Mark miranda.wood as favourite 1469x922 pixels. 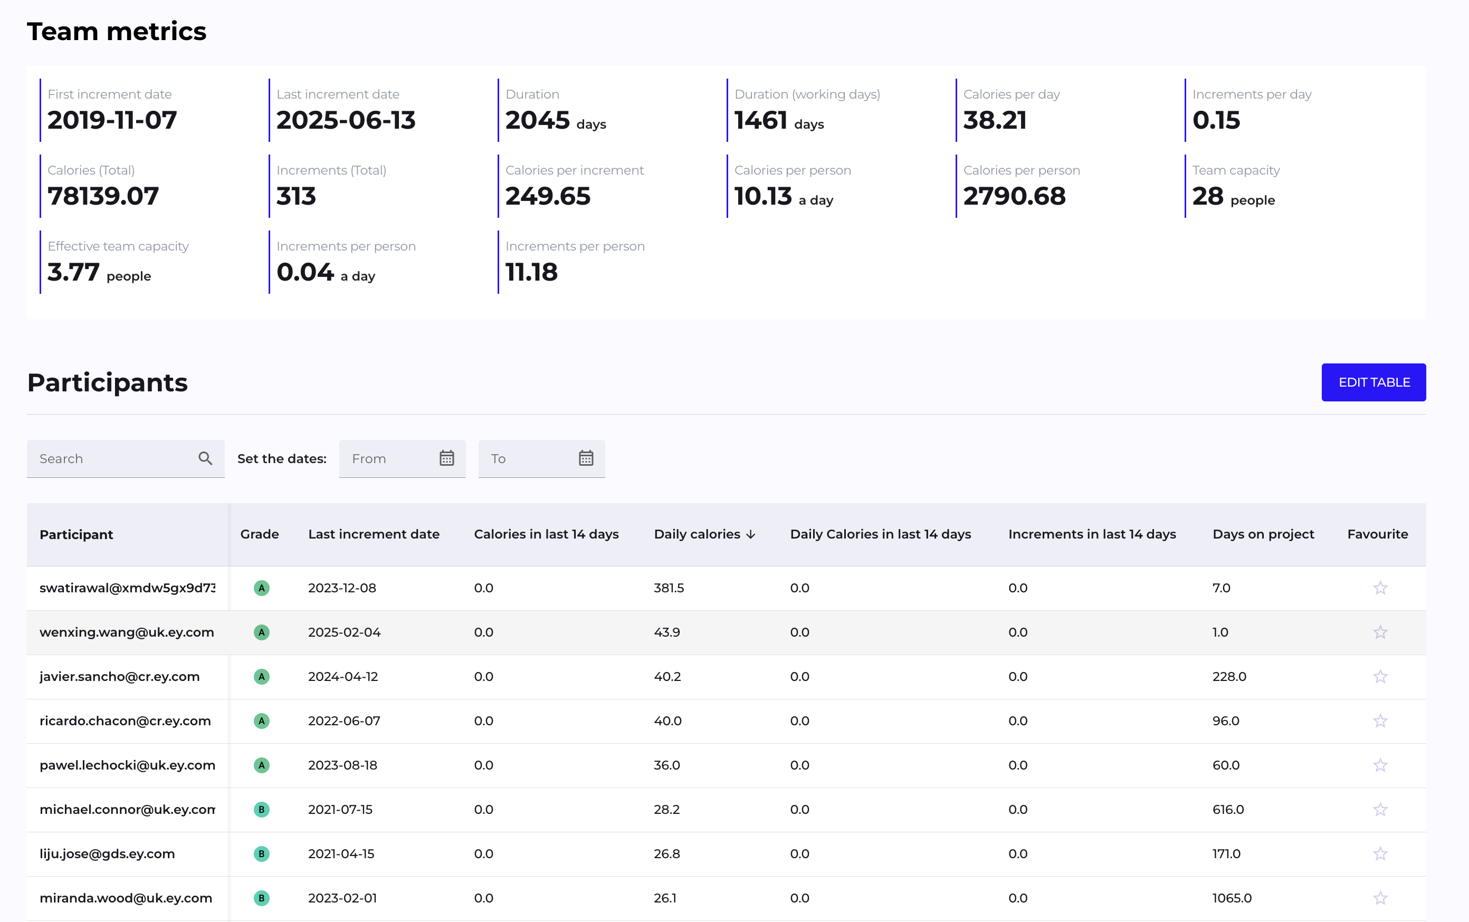point(1380,898)
